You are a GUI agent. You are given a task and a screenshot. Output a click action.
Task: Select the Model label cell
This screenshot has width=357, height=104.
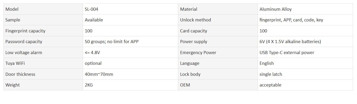(x=43, y=9)
